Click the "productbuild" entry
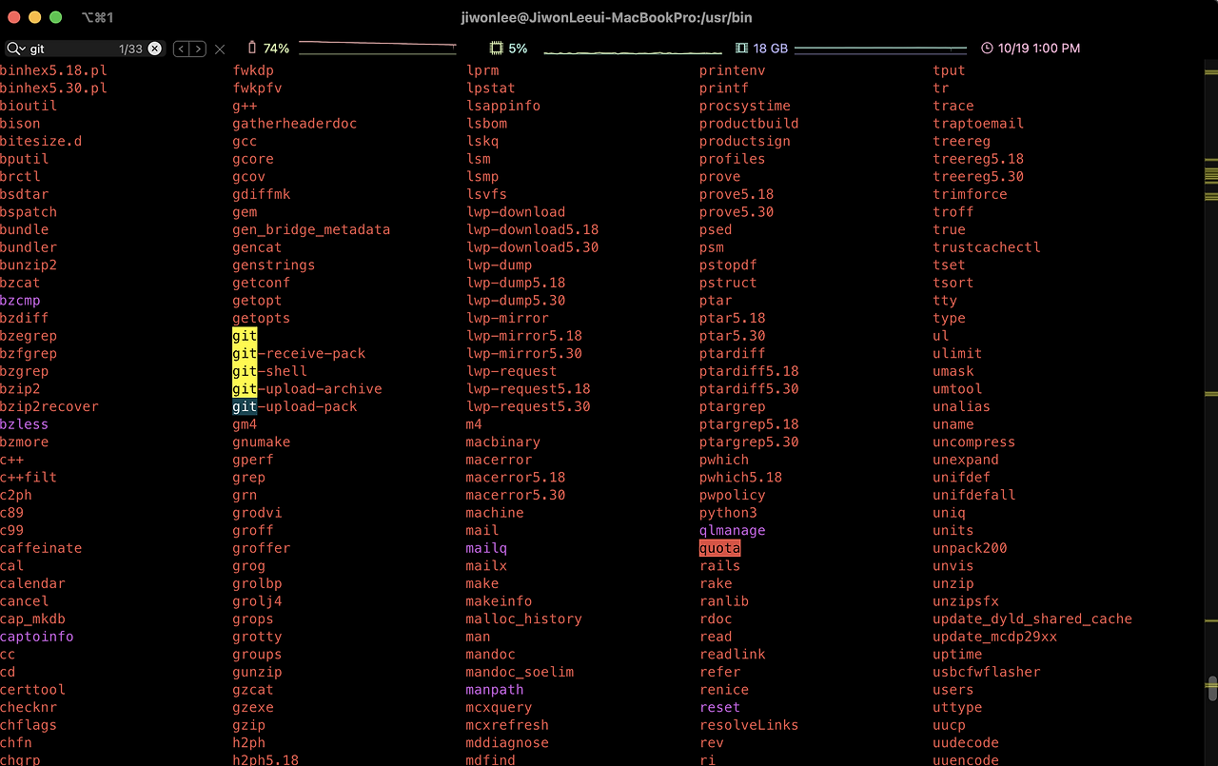1218x766 pixels. pyautogui.click(x=749, y=124)
